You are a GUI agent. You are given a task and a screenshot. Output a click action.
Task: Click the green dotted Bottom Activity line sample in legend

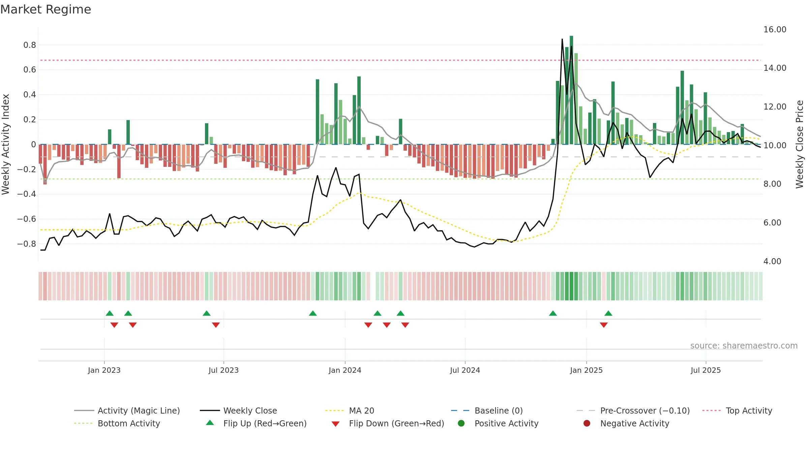coord(83,423)
